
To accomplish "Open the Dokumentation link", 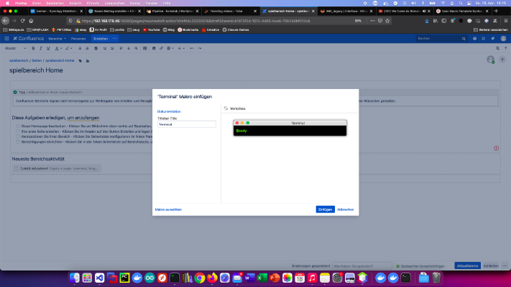I will tap(169, 111).
